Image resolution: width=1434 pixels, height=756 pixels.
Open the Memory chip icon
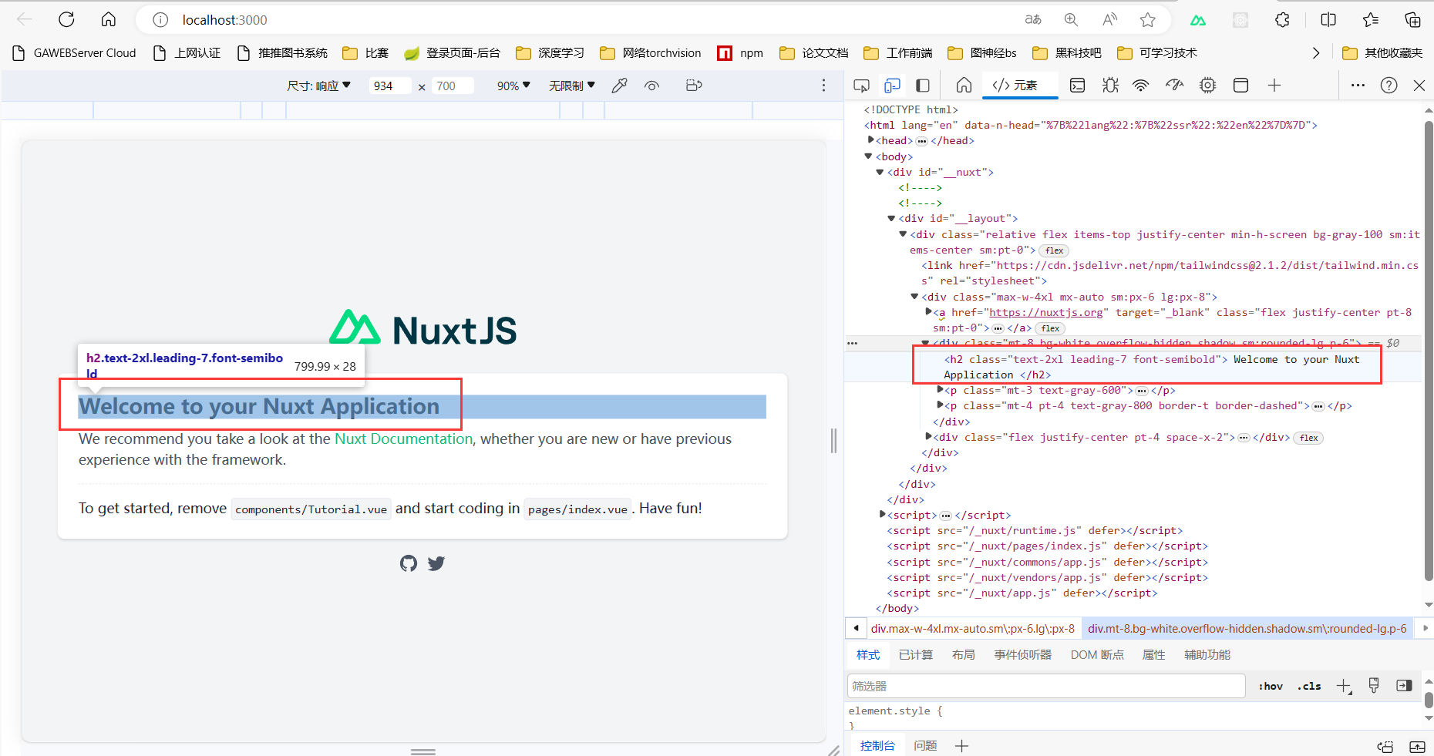click(1208, 86)
